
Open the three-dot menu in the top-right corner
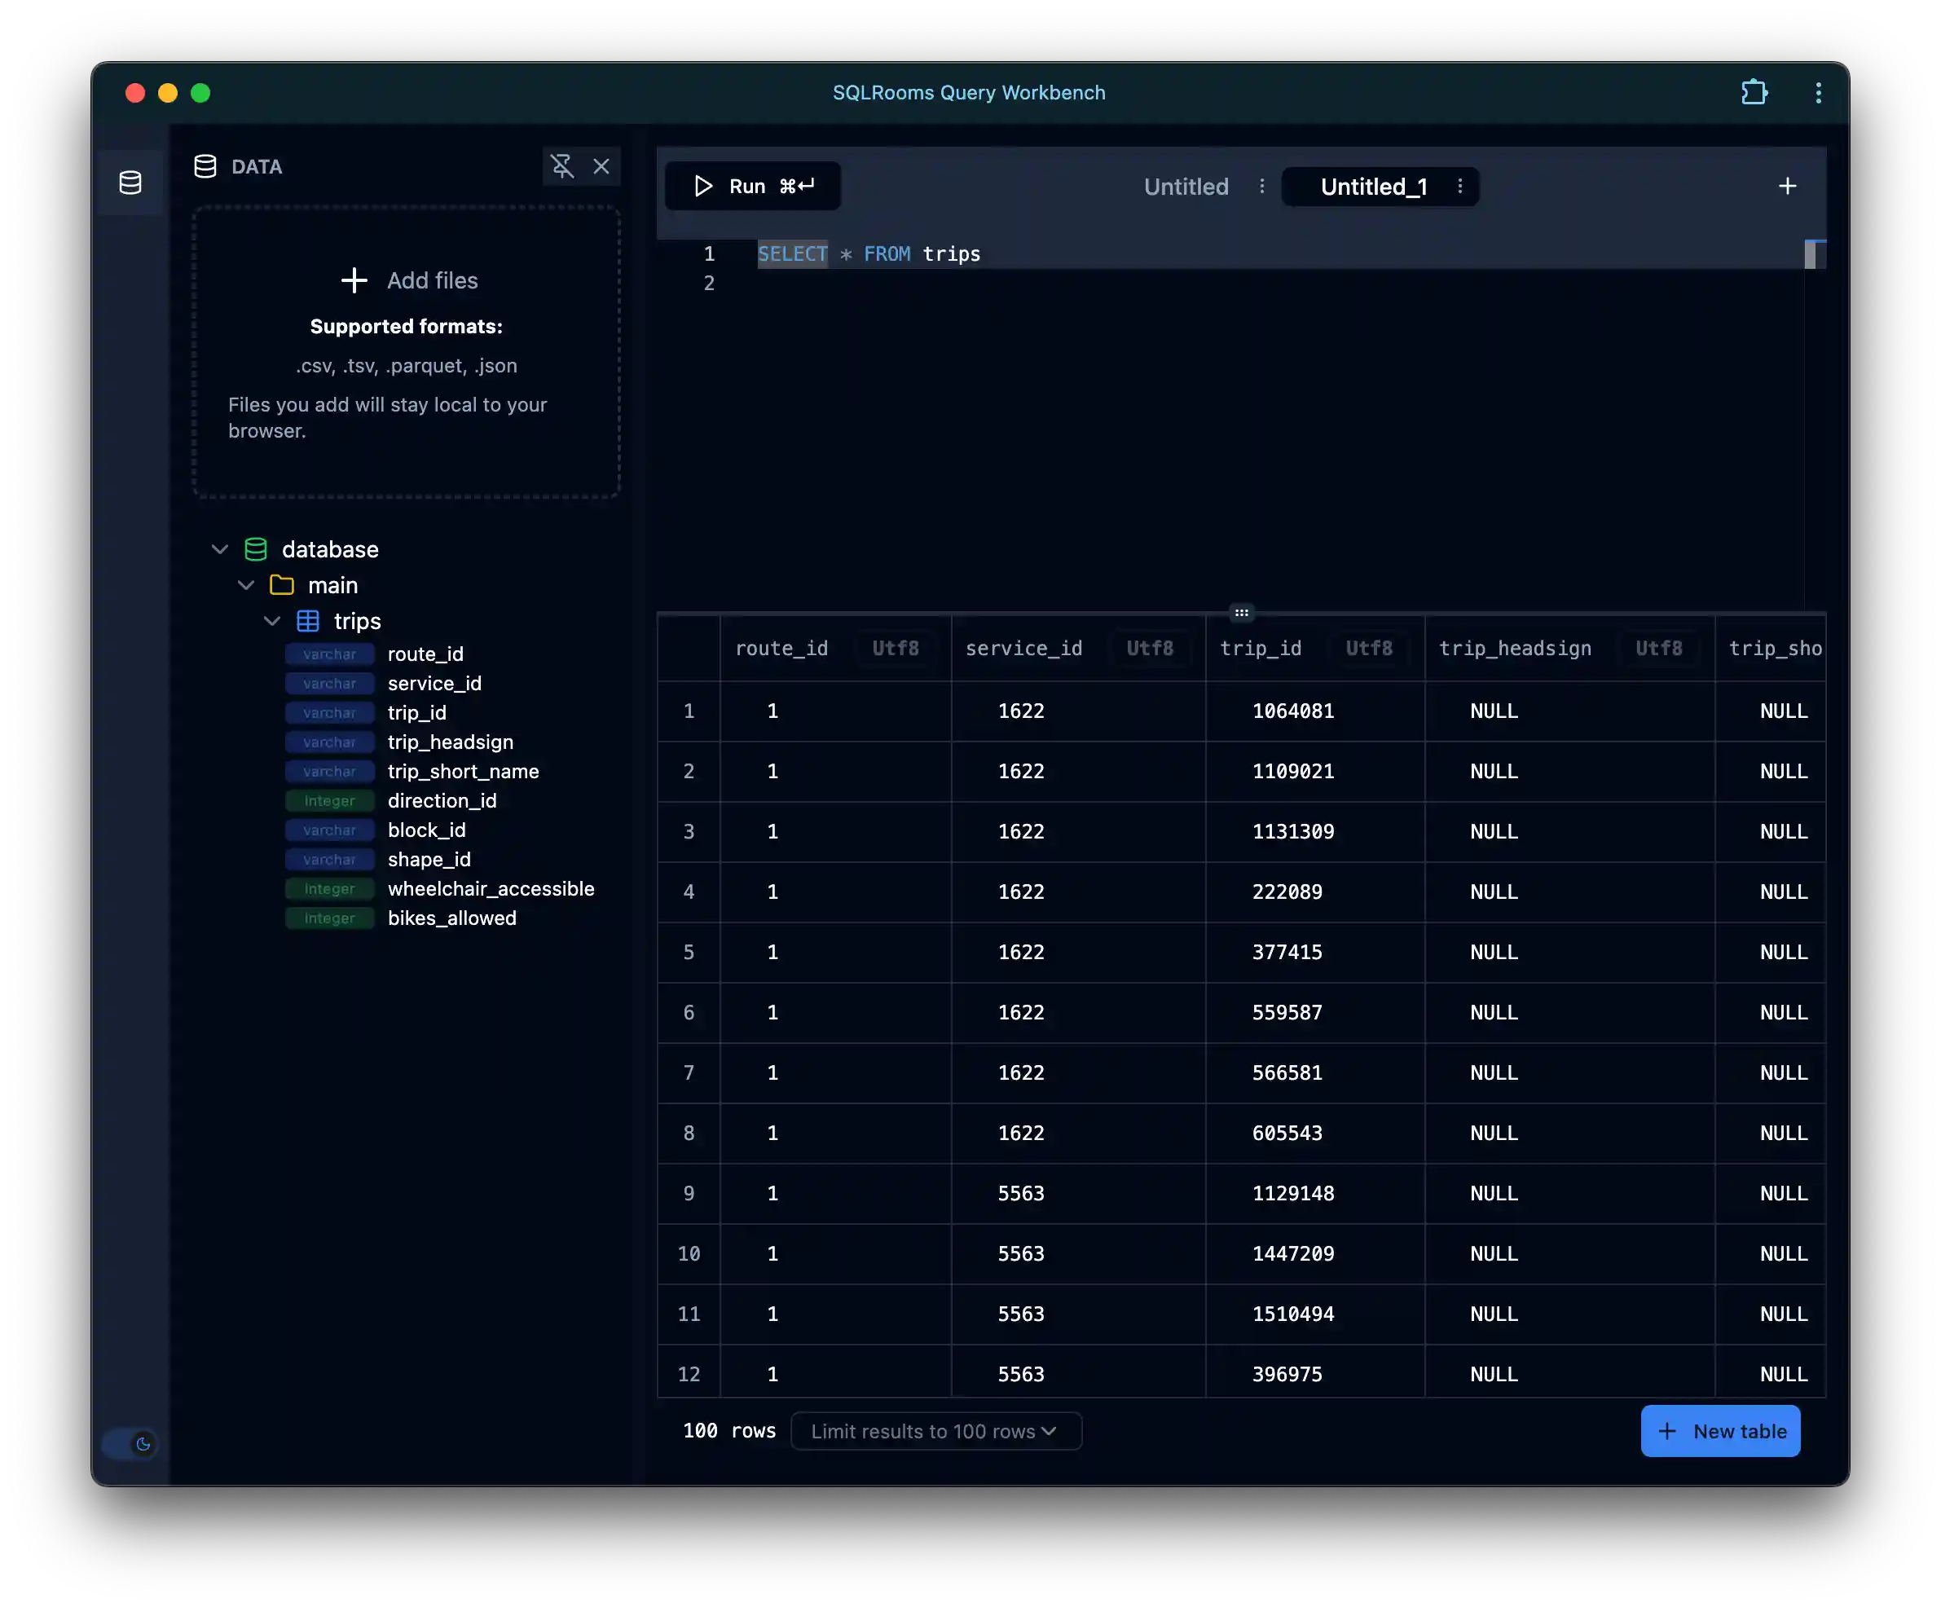(1817, 92)
